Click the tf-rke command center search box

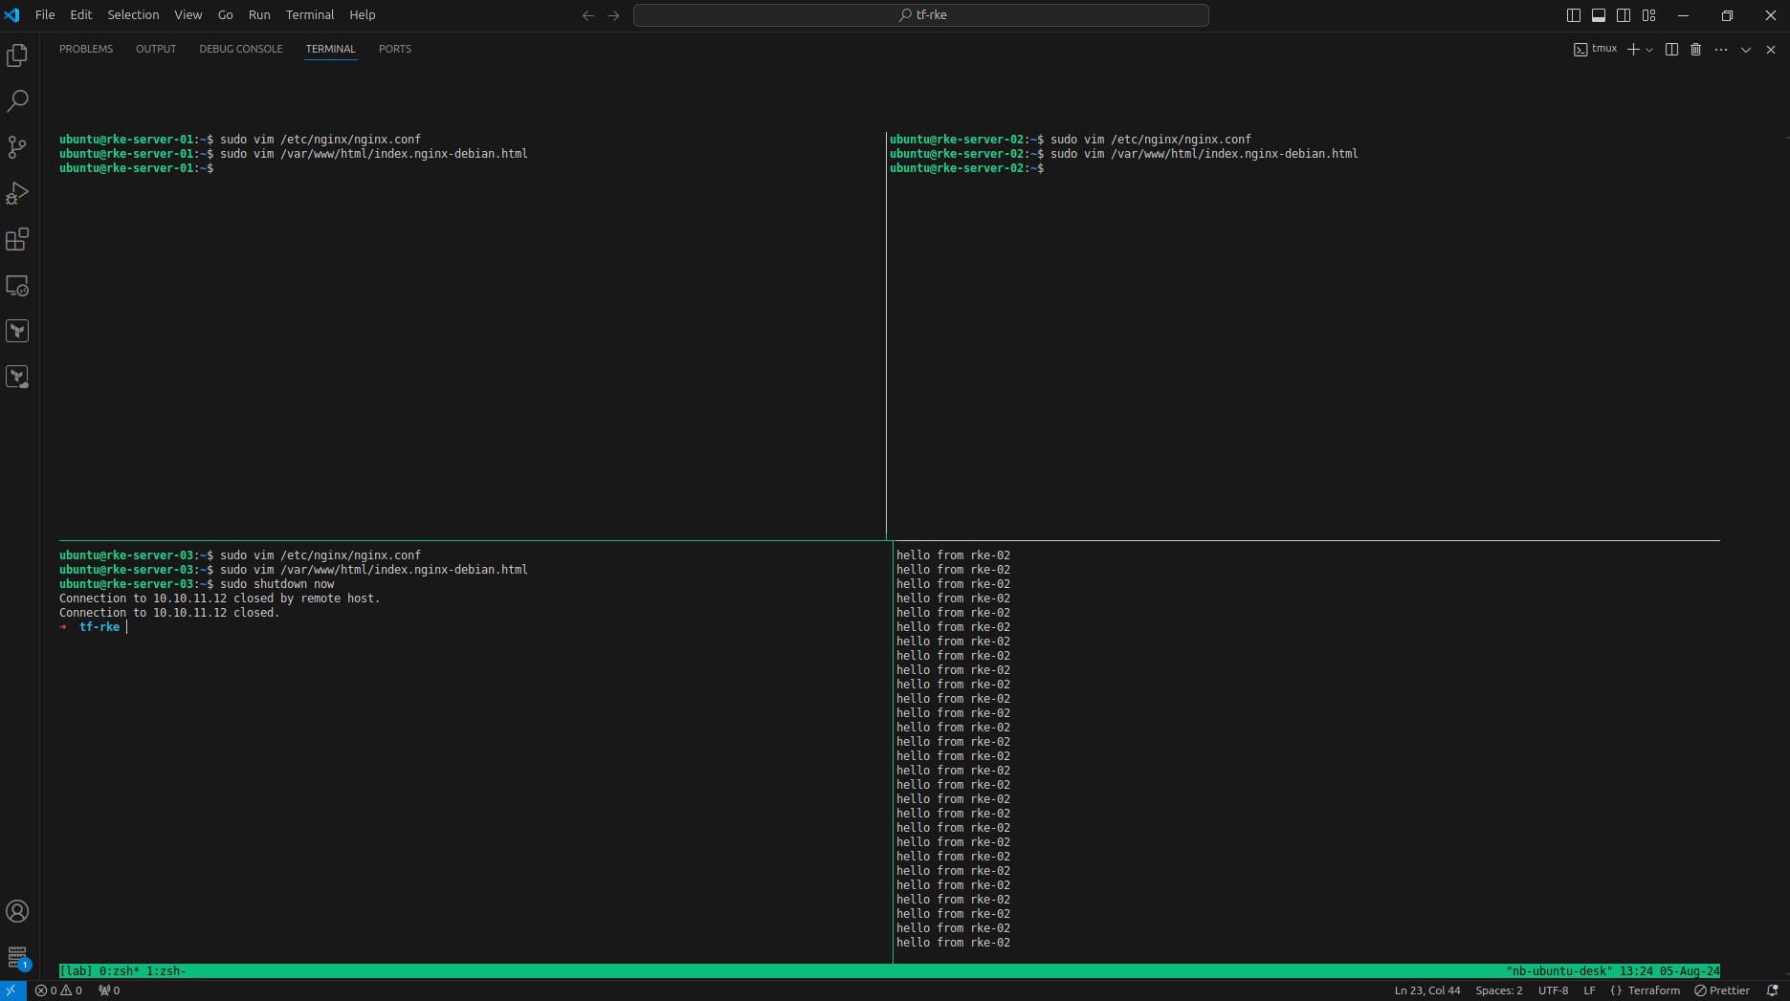point(921,15)
